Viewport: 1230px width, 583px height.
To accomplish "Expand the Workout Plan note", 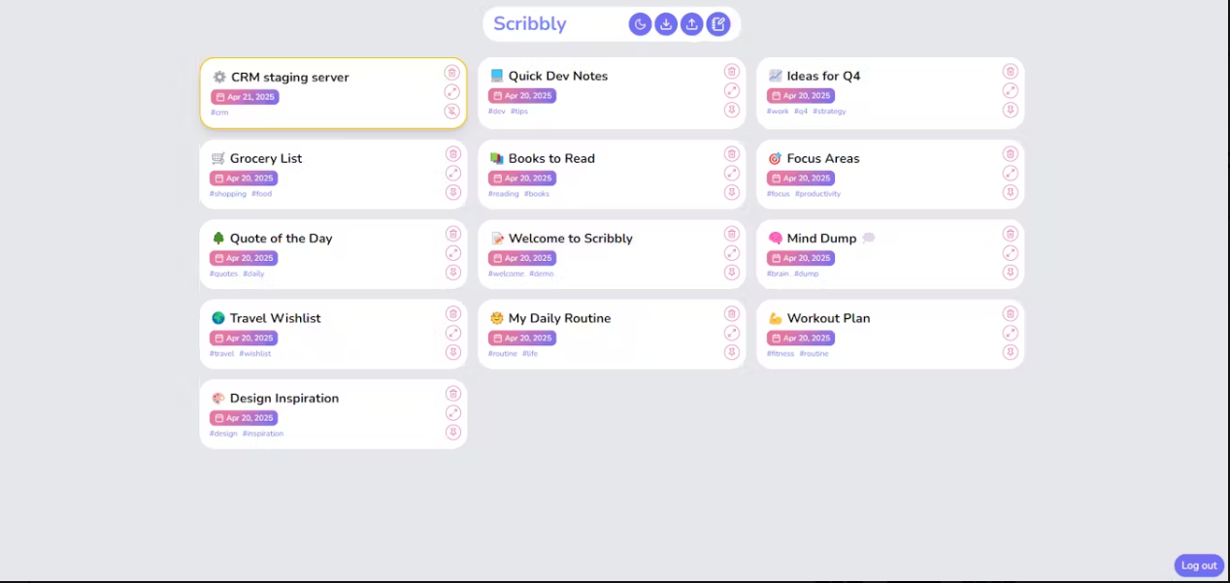I will [1011, 334].
